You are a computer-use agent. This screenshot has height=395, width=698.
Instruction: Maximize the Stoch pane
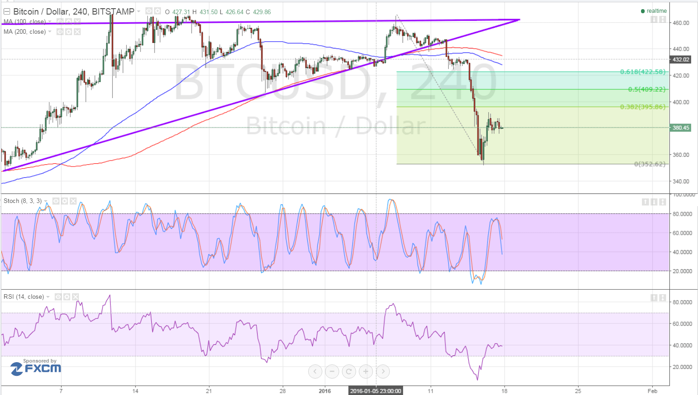(x=662, y=202)
